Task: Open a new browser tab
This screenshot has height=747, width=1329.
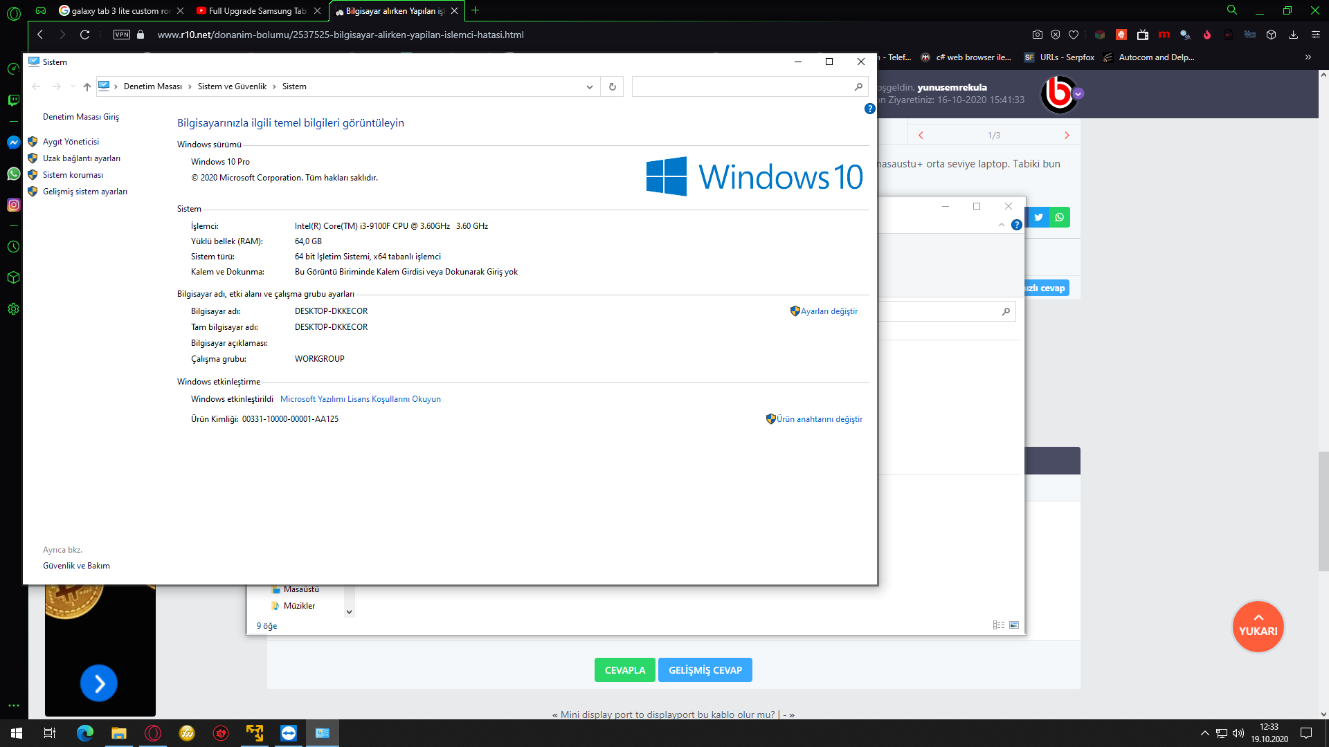Action: [x=476, y=10]
